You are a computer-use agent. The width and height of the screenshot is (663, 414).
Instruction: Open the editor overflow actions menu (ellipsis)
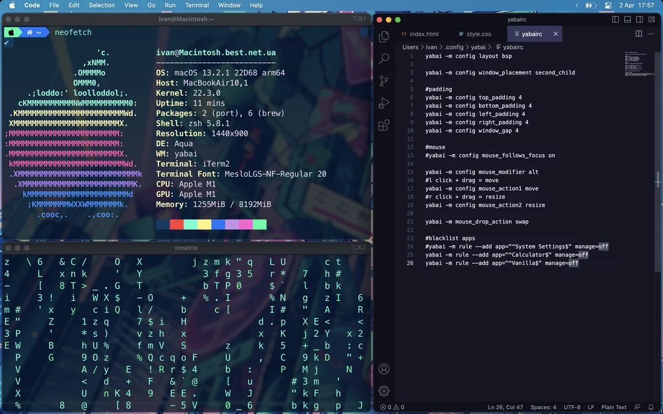pyautogui.click(x=649, y=34)
